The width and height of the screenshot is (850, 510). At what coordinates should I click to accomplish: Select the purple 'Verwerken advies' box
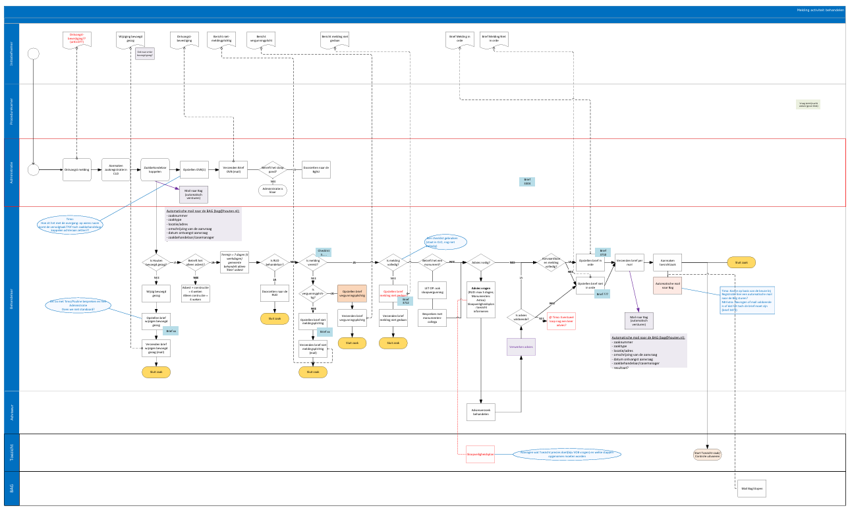coord(521,347)
